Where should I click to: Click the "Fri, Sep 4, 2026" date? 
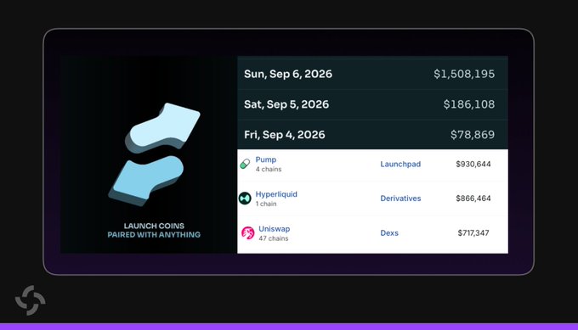tap(285, 135)
